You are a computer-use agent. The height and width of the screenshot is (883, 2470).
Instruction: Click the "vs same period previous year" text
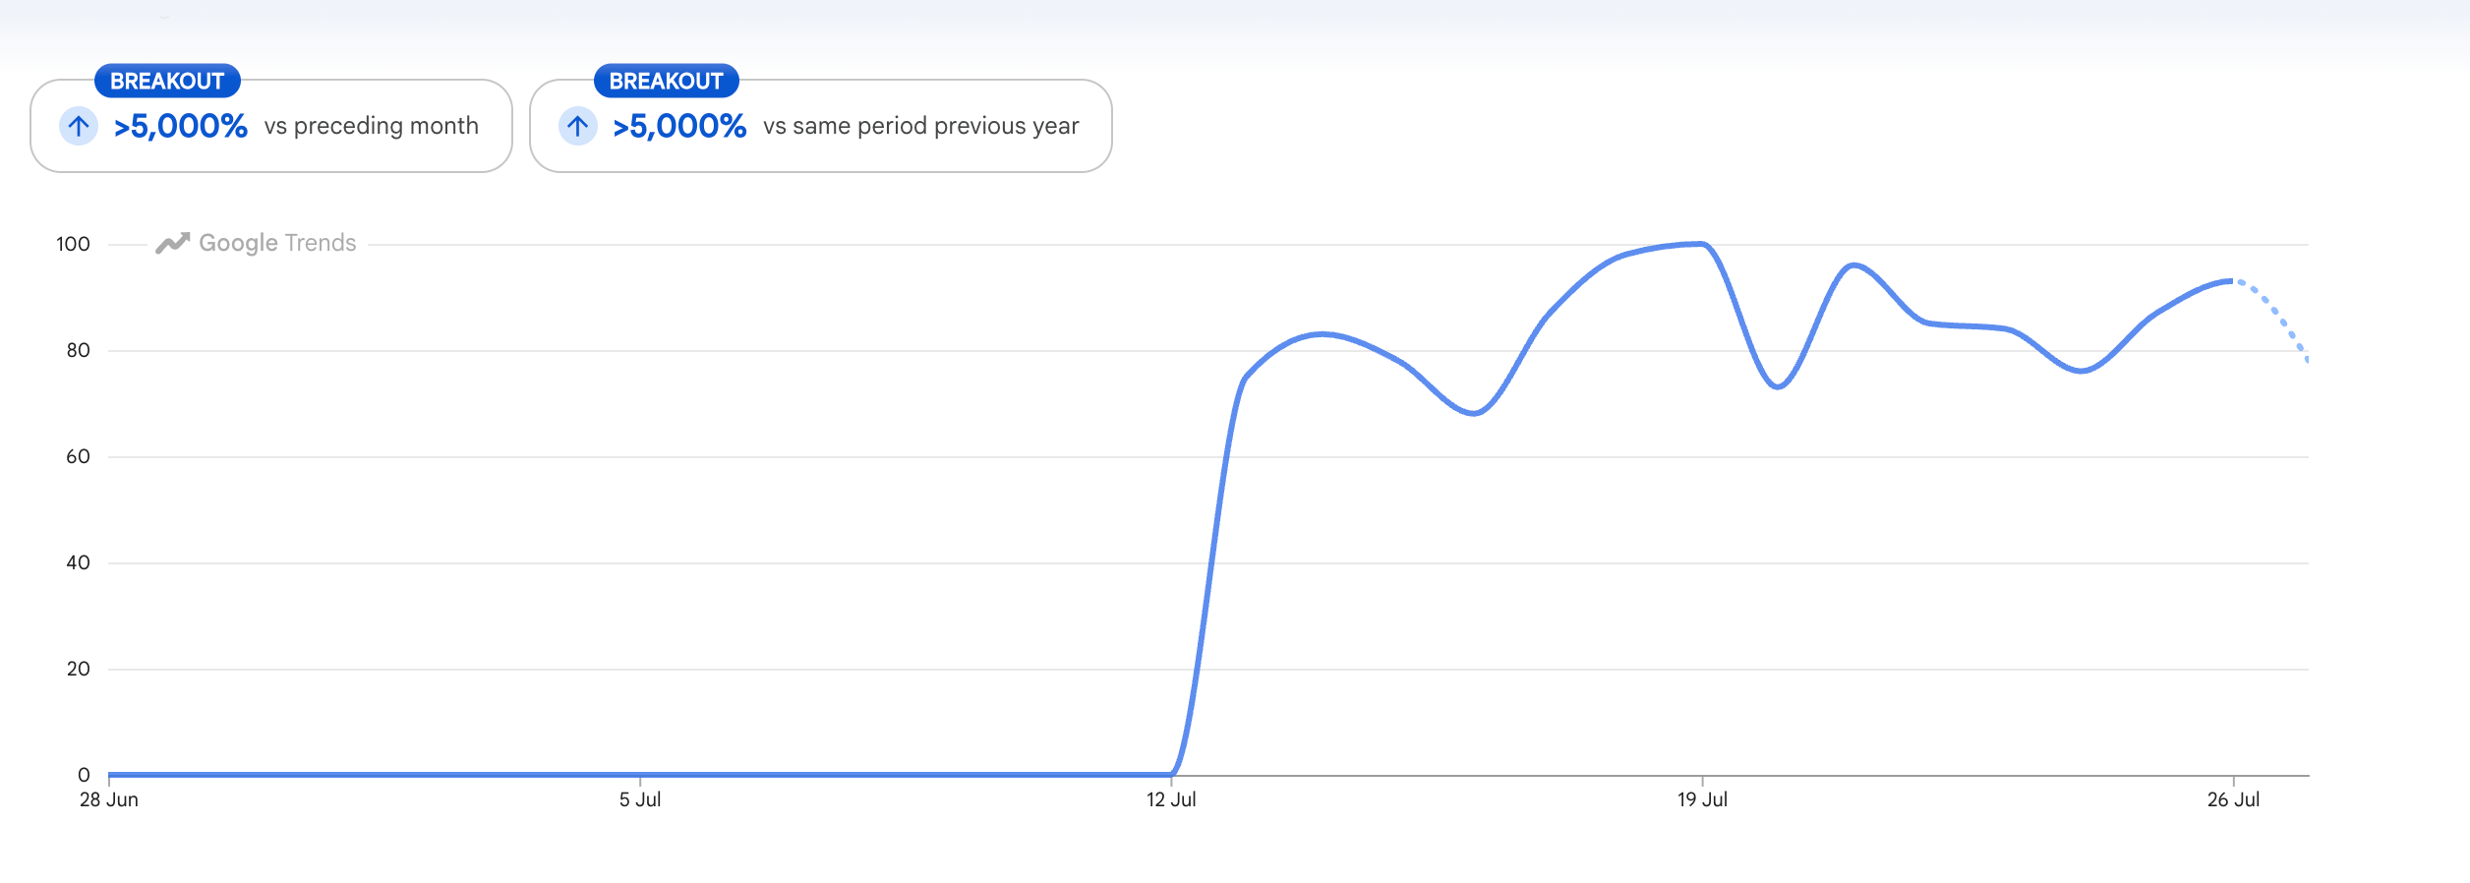tap(921, 126)
